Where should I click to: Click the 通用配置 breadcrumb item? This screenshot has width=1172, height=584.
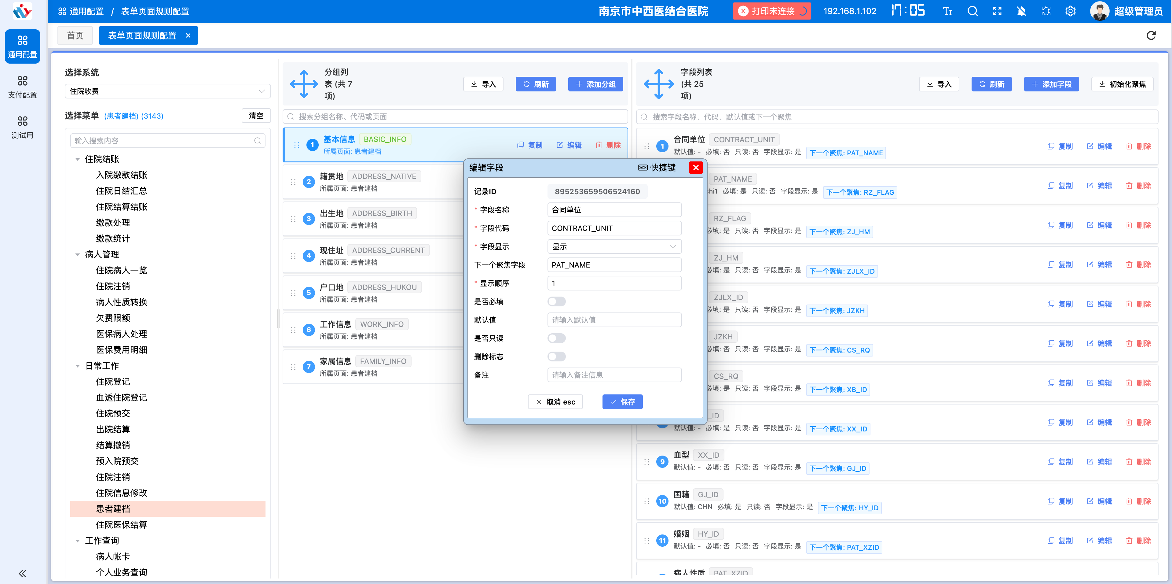click(87, 11)
